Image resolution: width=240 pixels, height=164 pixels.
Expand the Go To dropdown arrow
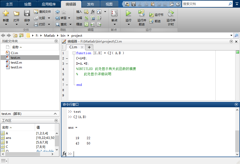[69, 18]
